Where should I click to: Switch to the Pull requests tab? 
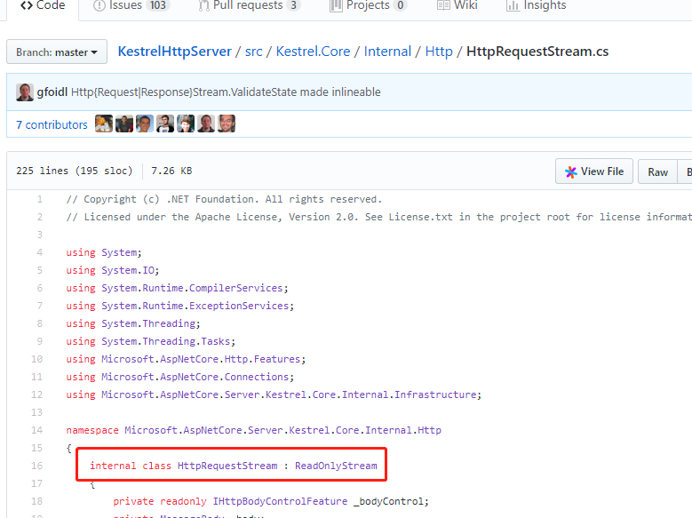click(249, 5)
